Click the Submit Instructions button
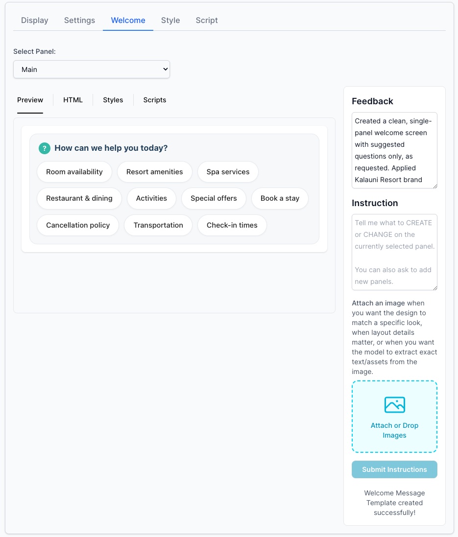Viewport: 458px width, 537px height. (x=394, y=469)
